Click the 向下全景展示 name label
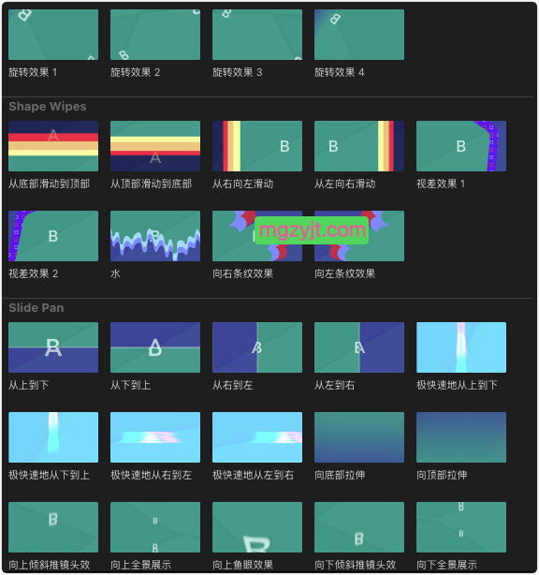Viewport: 539px width, 575px height. click(x=446, y=565)
